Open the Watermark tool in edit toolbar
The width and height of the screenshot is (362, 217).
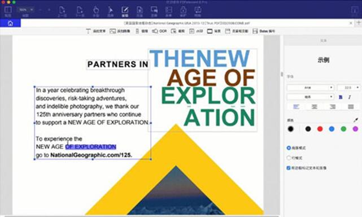tap(196, 31)
